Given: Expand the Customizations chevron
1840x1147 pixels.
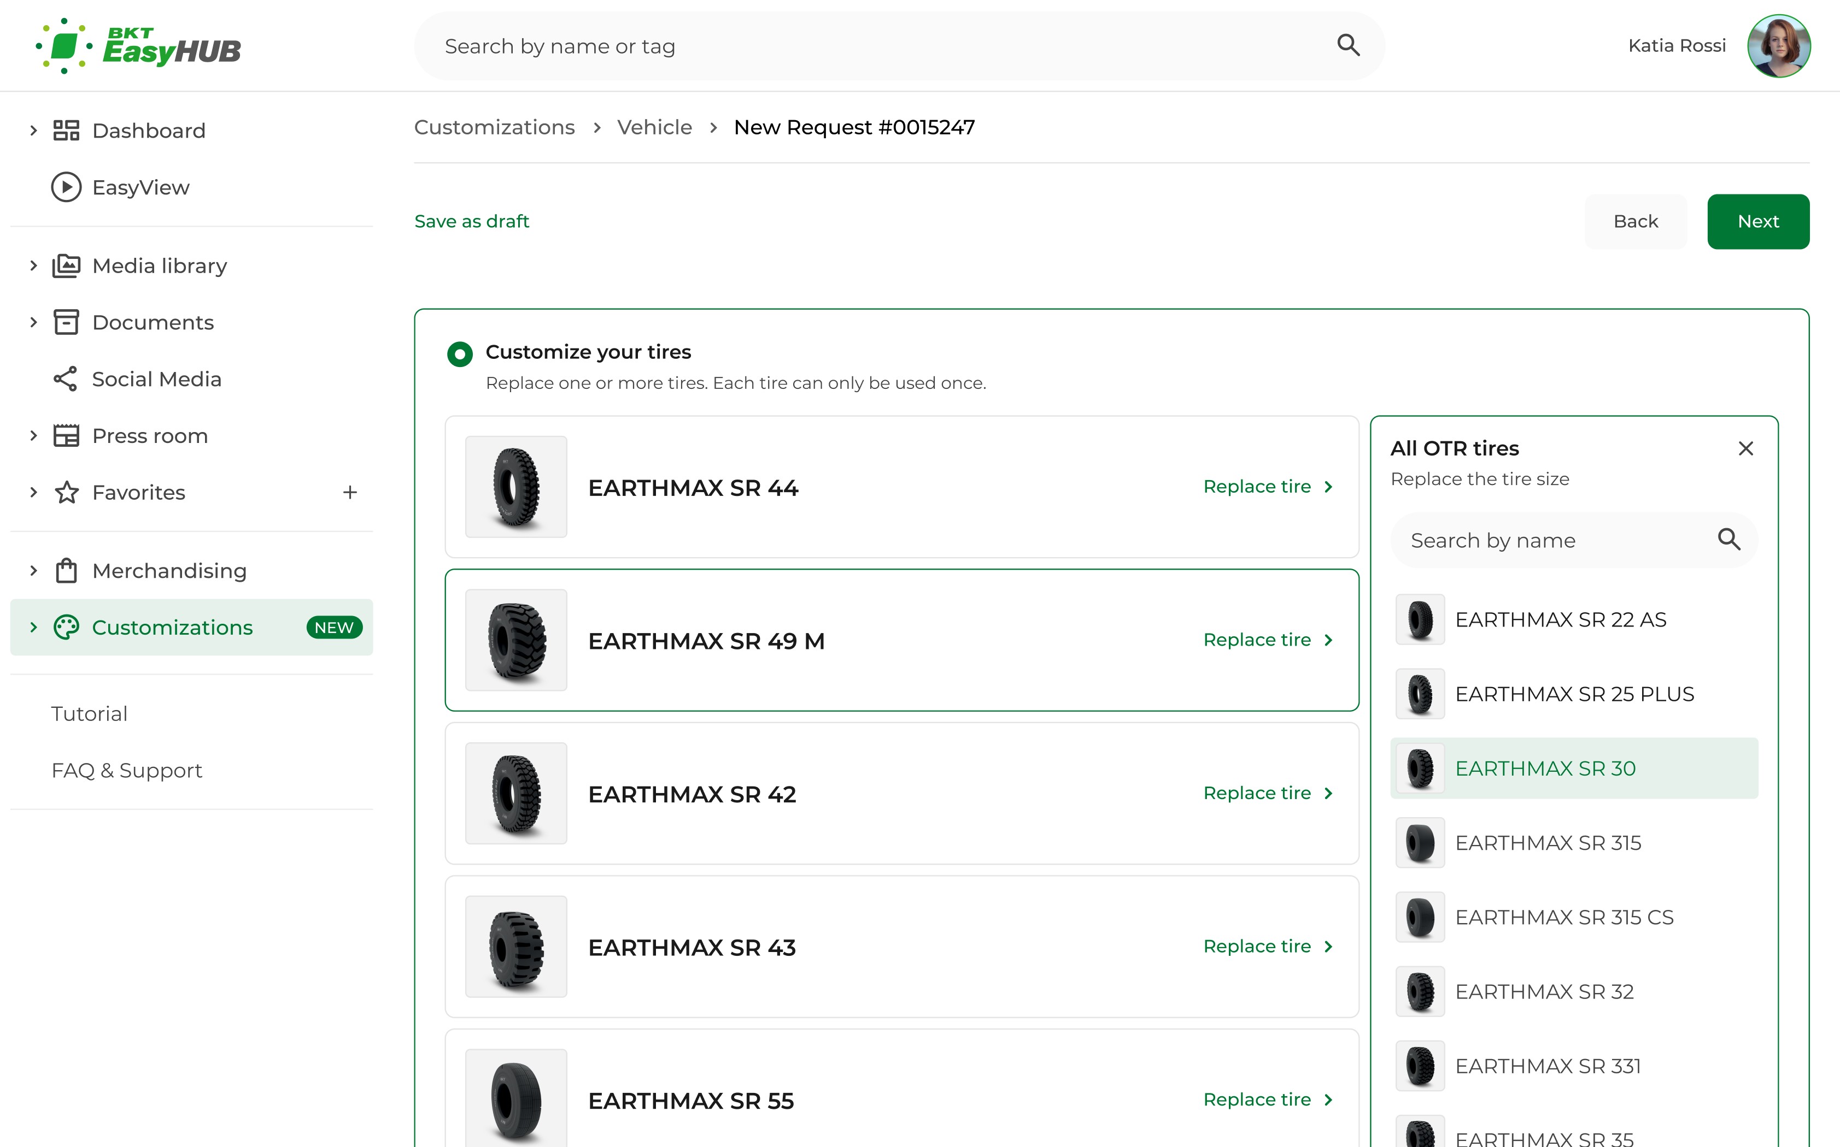Looking at the screenshot, I should click(33, 628).
